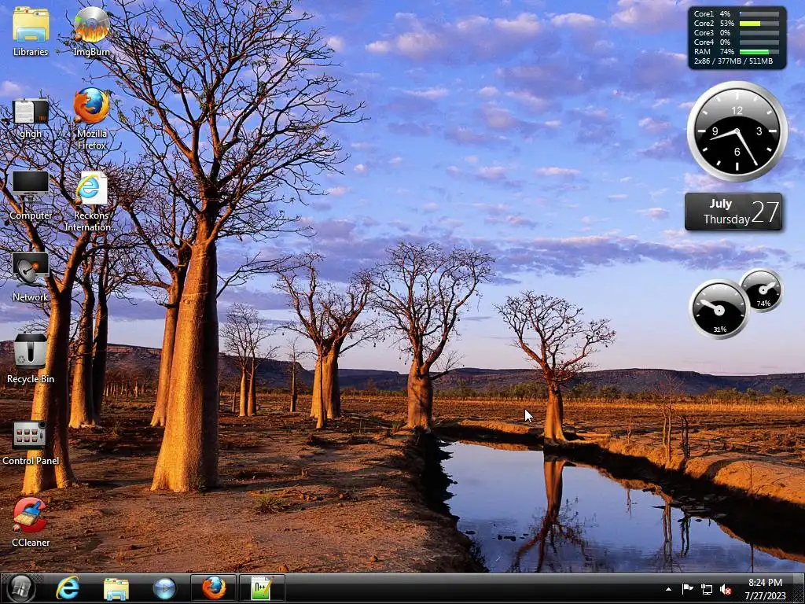Click the Core2 53% usage bar
This screenshot has width=805, height=604.
759,23
